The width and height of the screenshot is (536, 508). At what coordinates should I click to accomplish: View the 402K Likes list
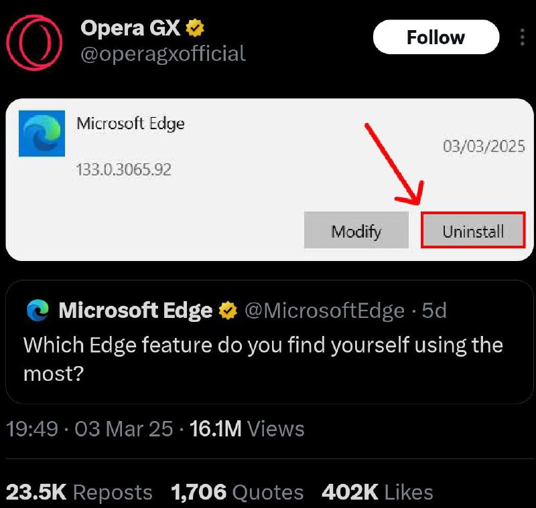pyautogui.click(x=377, y=493)
